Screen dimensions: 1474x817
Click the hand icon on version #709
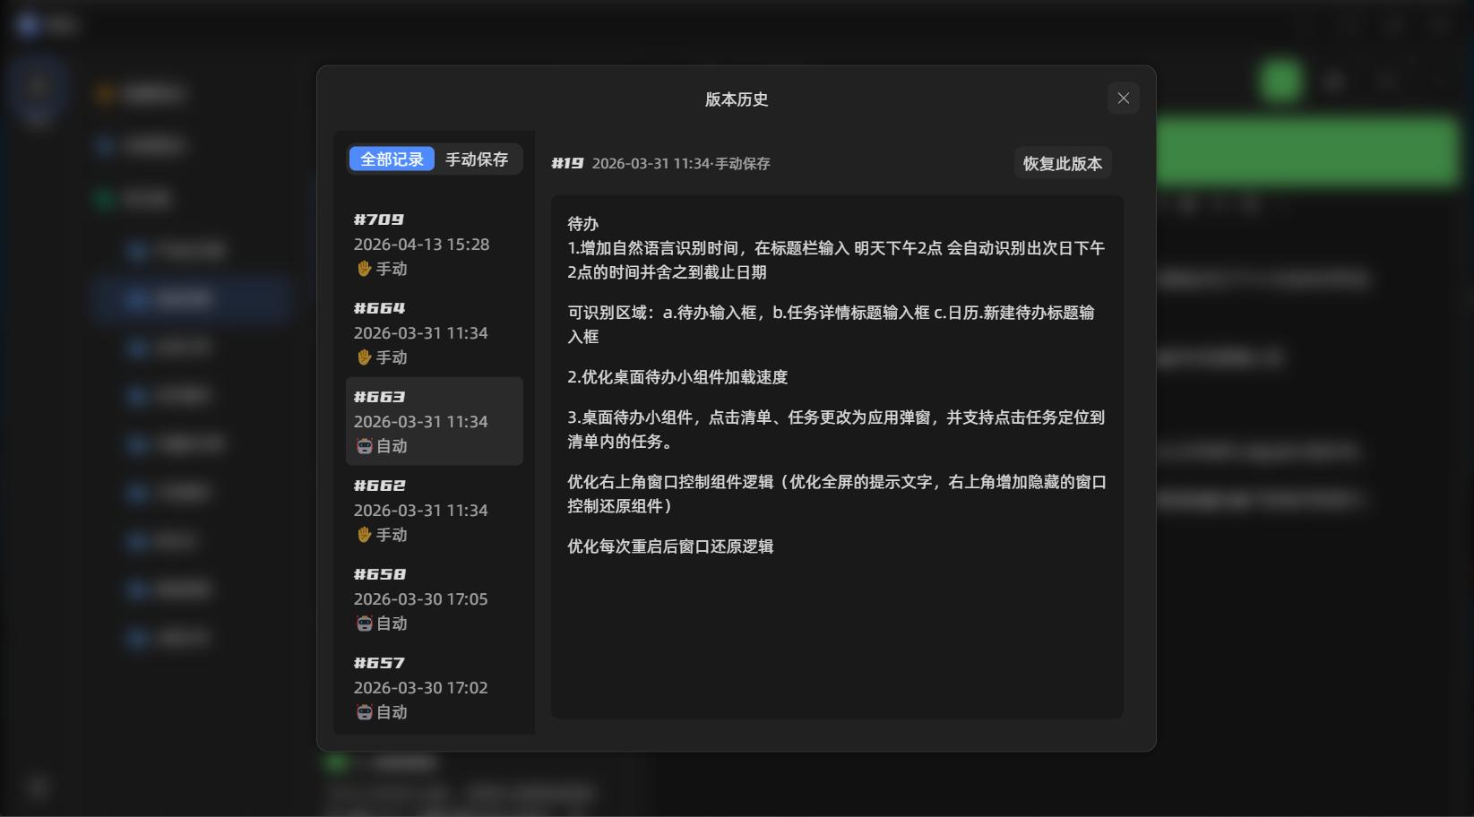[x=364, y=269]
